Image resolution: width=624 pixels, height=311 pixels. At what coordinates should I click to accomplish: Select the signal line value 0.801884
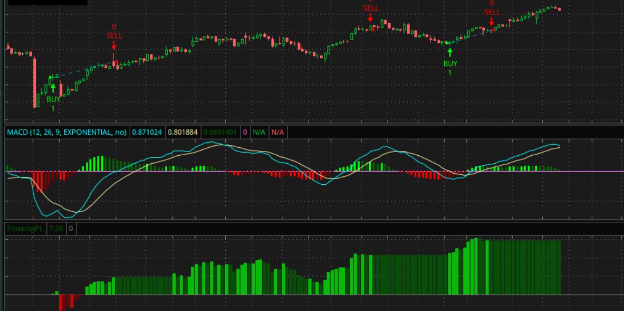point(183,132)
